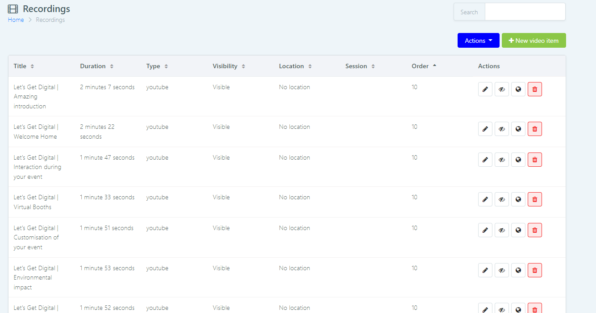Edit the Interaction during your event recording
This screenshot has width=596, height=313.
pos(485,160)
